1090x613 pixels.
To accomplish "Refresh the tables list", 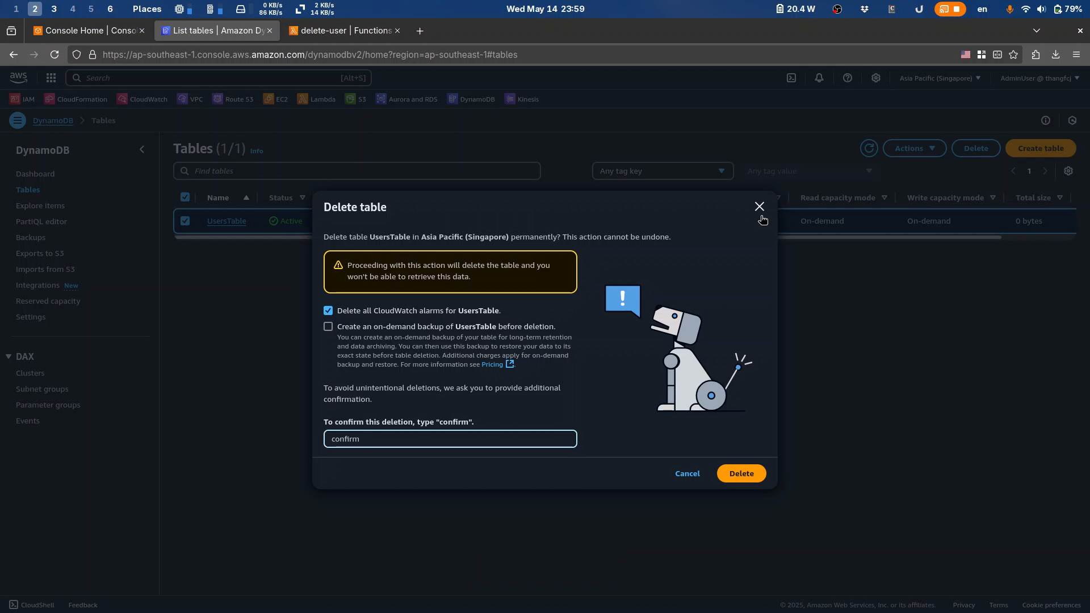I will (x=869, y=148).
